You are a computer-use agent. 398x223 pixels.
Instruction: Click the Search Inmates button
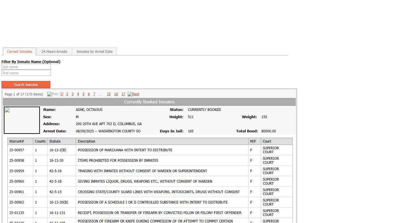pos(26,84)
